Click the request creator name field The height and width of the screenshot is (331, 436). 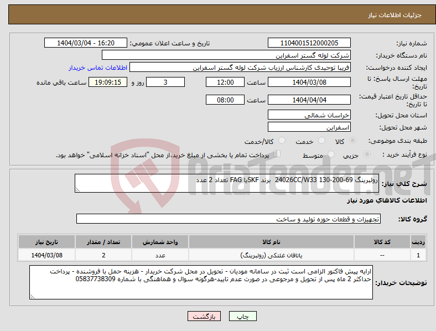(240, 68)
